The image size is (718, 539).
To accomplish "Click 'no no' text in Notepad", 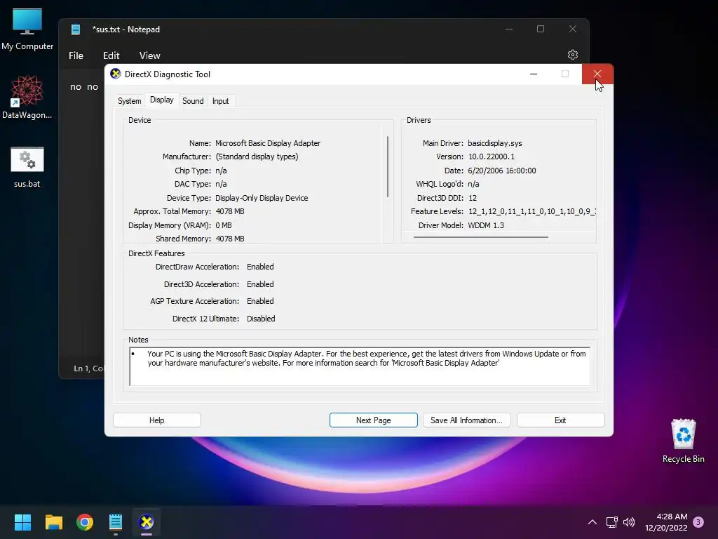I will (x=84, y=86).
